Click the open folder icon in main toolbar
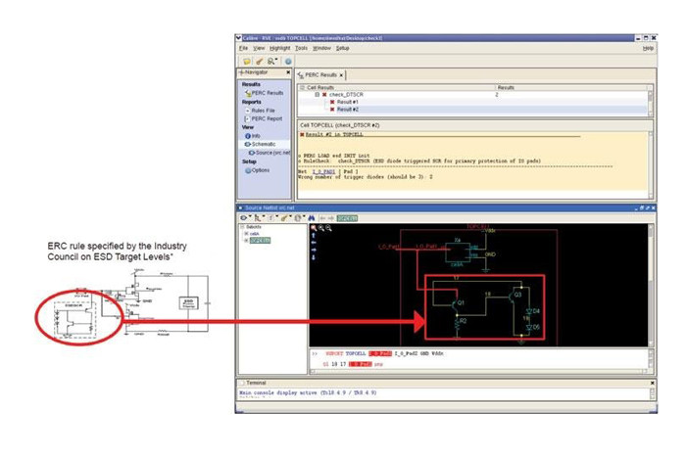This screenshot has height=457, width=686. click(245, 61)
